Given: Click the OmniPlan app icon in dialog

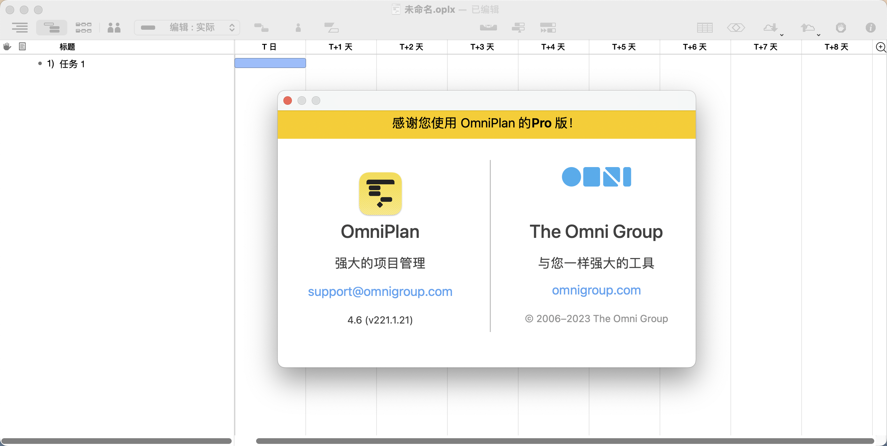Looking at the screenshot, I should [380, 194].
